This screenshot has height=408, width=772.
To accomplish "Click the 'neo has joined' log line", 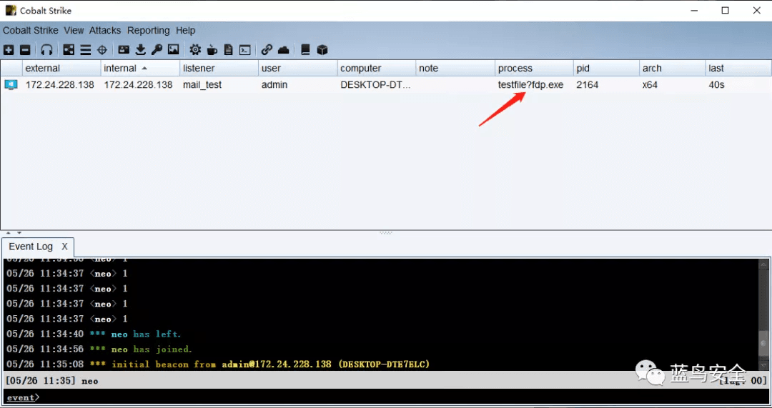I will [x=99, y=349].
